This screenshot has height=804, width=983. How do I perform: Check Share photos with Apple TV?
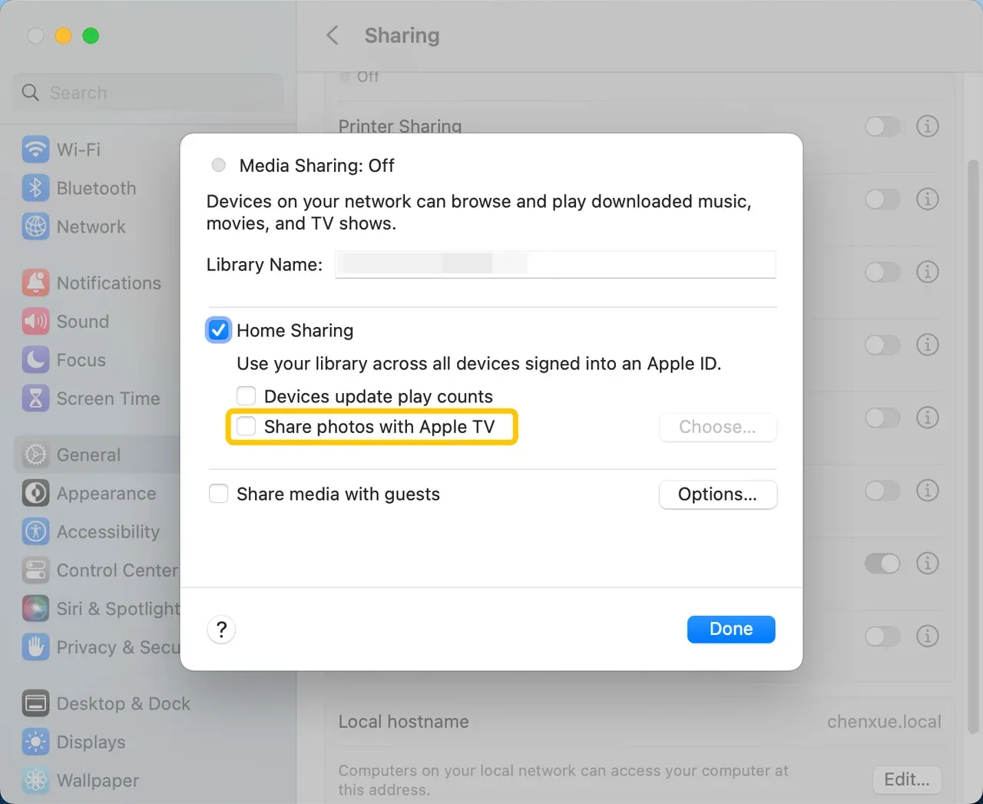246,426
